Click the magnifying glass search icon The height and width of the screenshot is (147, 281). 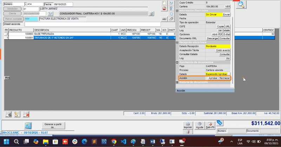point(242,5)
